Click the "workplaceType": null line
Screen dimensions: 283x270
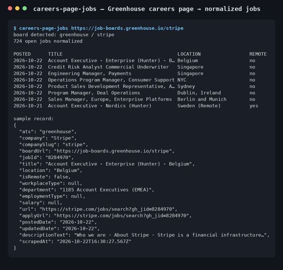(x=51, y=183)
